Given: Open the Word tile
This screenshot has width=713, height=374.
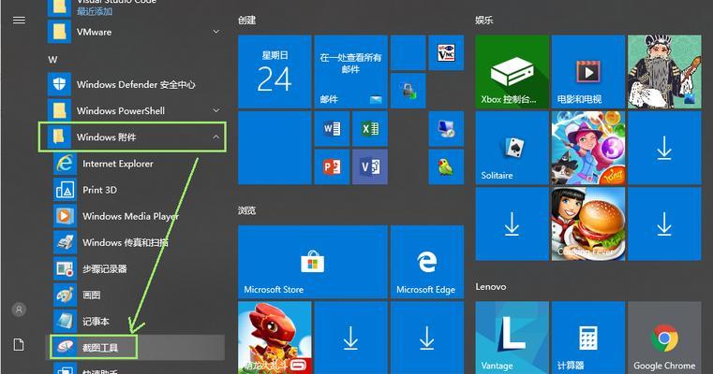Looking at the screenshot, I should point(332,129).
